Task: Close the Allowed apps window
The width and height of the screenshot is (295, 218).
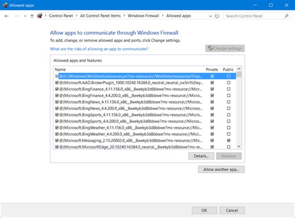Action: coord(286,5)
